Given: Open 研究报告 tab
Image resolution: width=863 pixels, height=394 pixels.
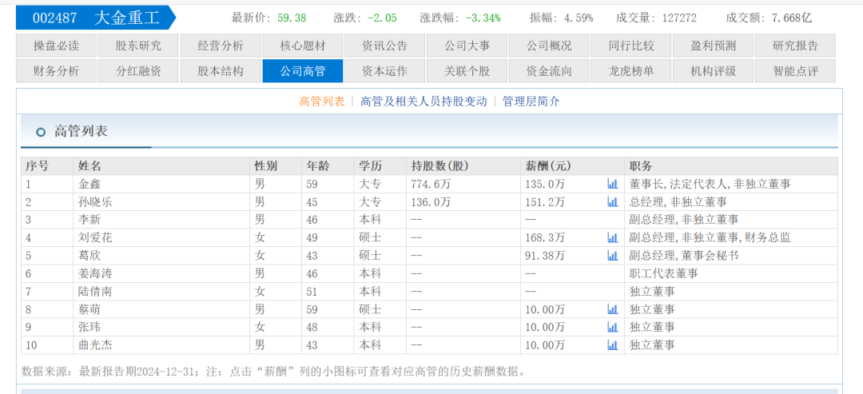Looking at the screenshot, I should point(795,46).
